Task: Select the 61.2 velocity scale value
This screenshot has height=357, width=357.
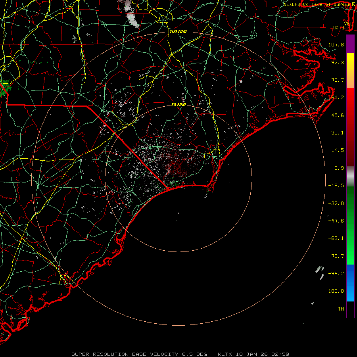Action: click(x=338, y=98)
